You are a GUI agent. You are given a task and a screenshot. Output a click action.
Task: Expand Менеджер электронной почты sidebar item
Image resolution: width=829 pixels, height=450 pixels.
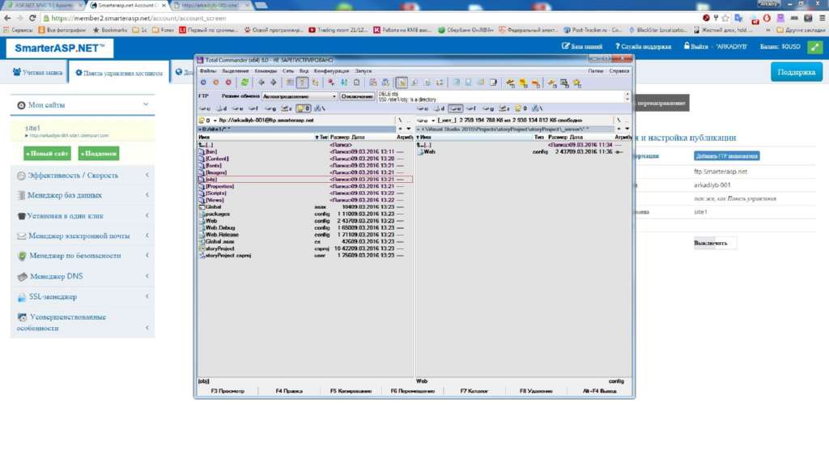(x=83, y=236)
